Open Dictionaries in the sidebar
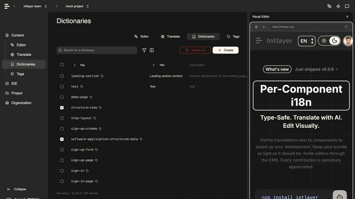 24,64
